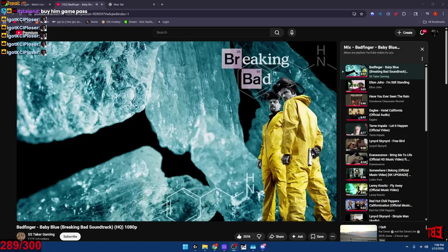Image resolution: width=448 pixels, height=252 pixels.
Task: Click the Share button
Action: [x=276, y=237]
